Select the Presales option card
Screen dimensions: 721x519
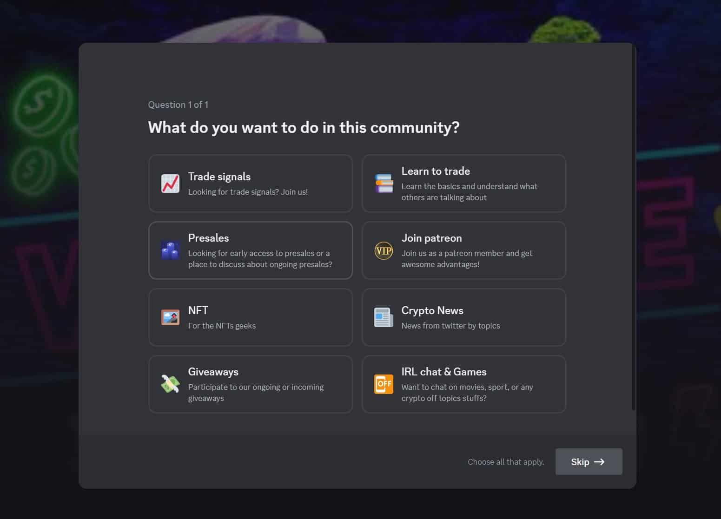pos(251,250)
